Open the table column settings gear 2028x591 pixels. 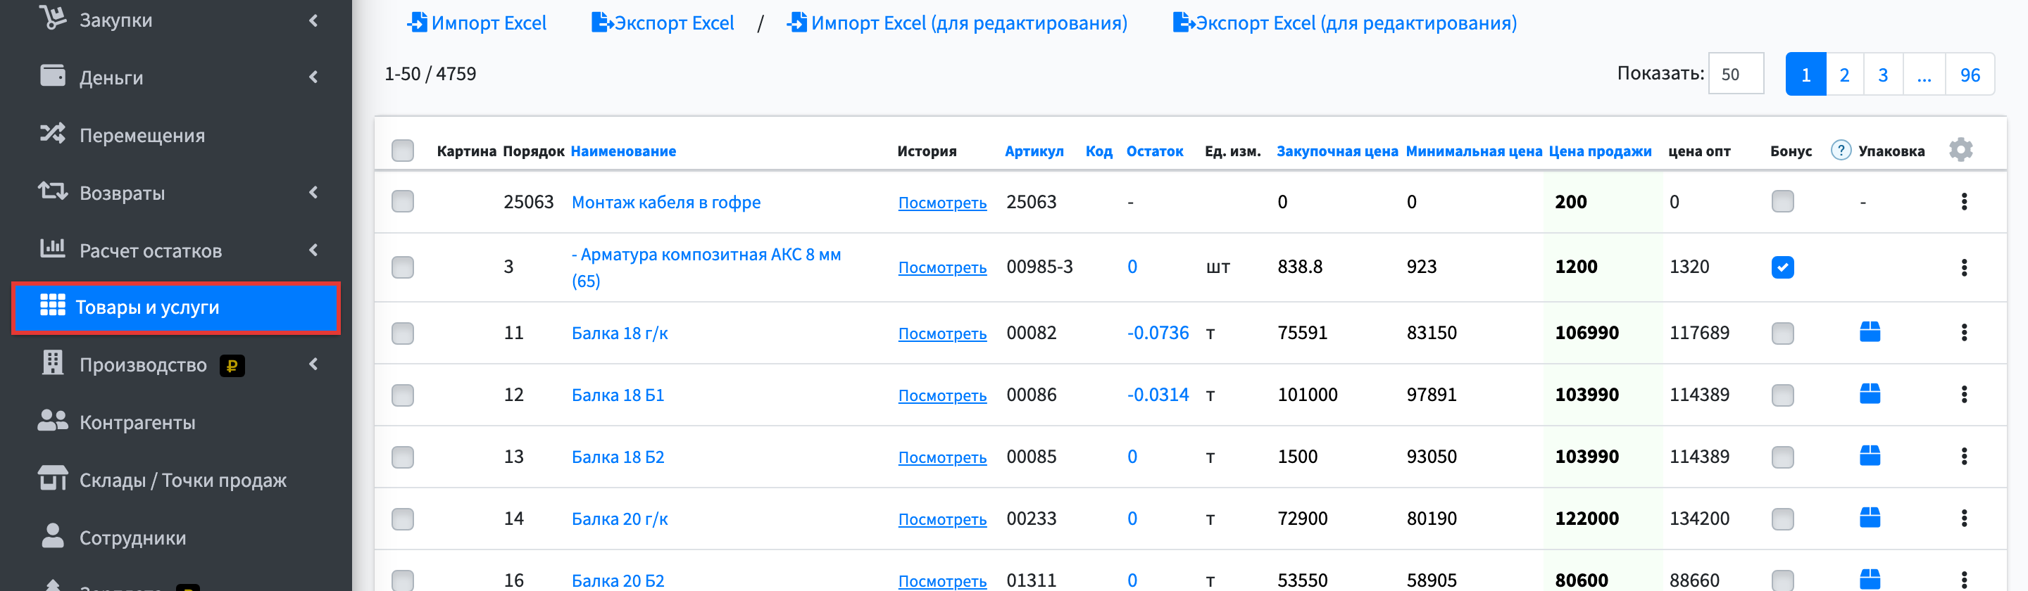[1960, 150]
